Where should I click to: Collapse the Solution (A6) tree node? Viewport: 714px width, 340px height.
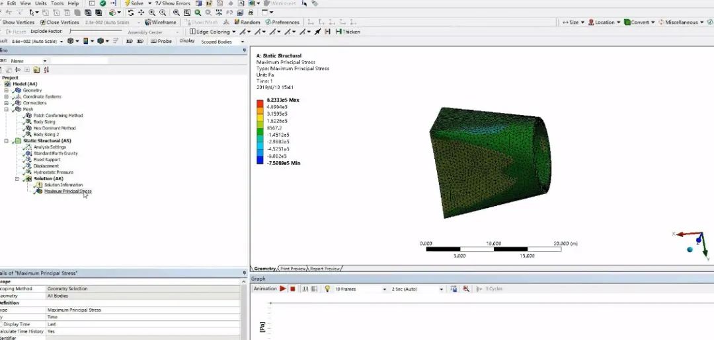[18, 179]
